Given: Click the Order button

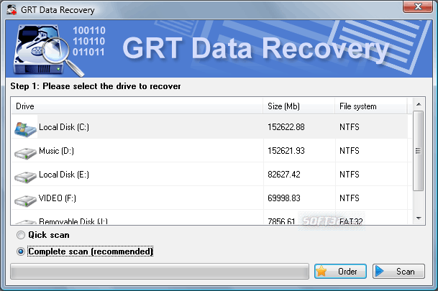Looking at the screenshot, I should pyautogui.click(x=340, y=271).
